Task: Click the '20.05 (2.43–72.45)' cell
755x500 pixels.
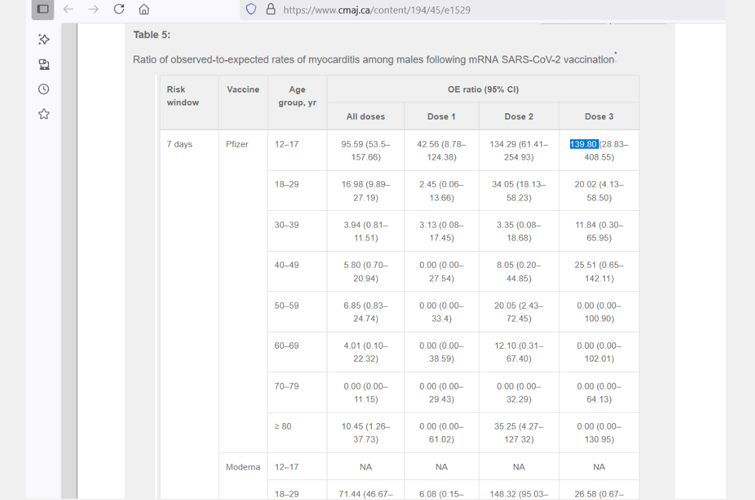Action: coord(519,312)
